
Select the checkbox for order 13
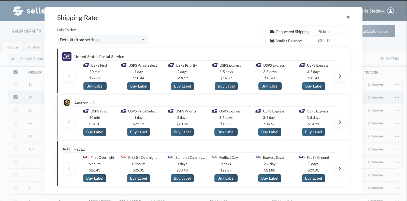point(16,110)
